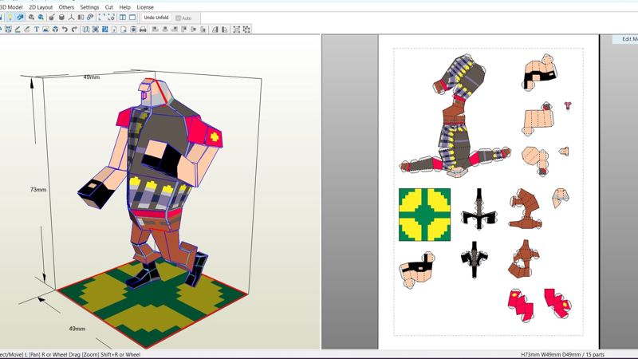Switch to split two-pane window layout
Screen dimensions: 638x359
[x=123, y=18]
